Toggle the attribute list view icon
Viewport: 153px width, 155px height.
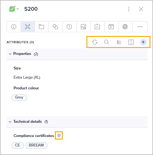pos(119,42)
